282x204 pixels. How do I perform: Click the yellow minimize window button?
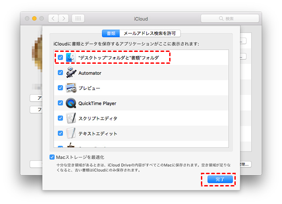[x=34, y=18]
